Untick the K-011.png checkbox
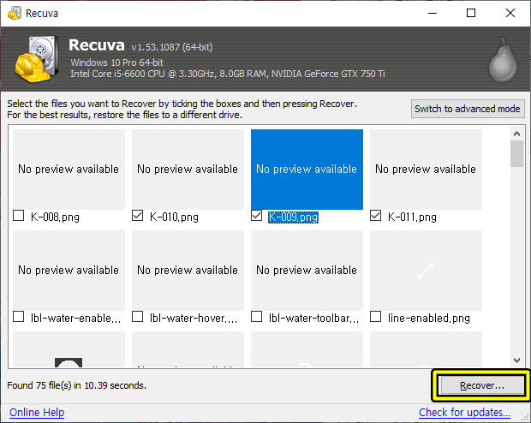 click(x=375, y=216)
